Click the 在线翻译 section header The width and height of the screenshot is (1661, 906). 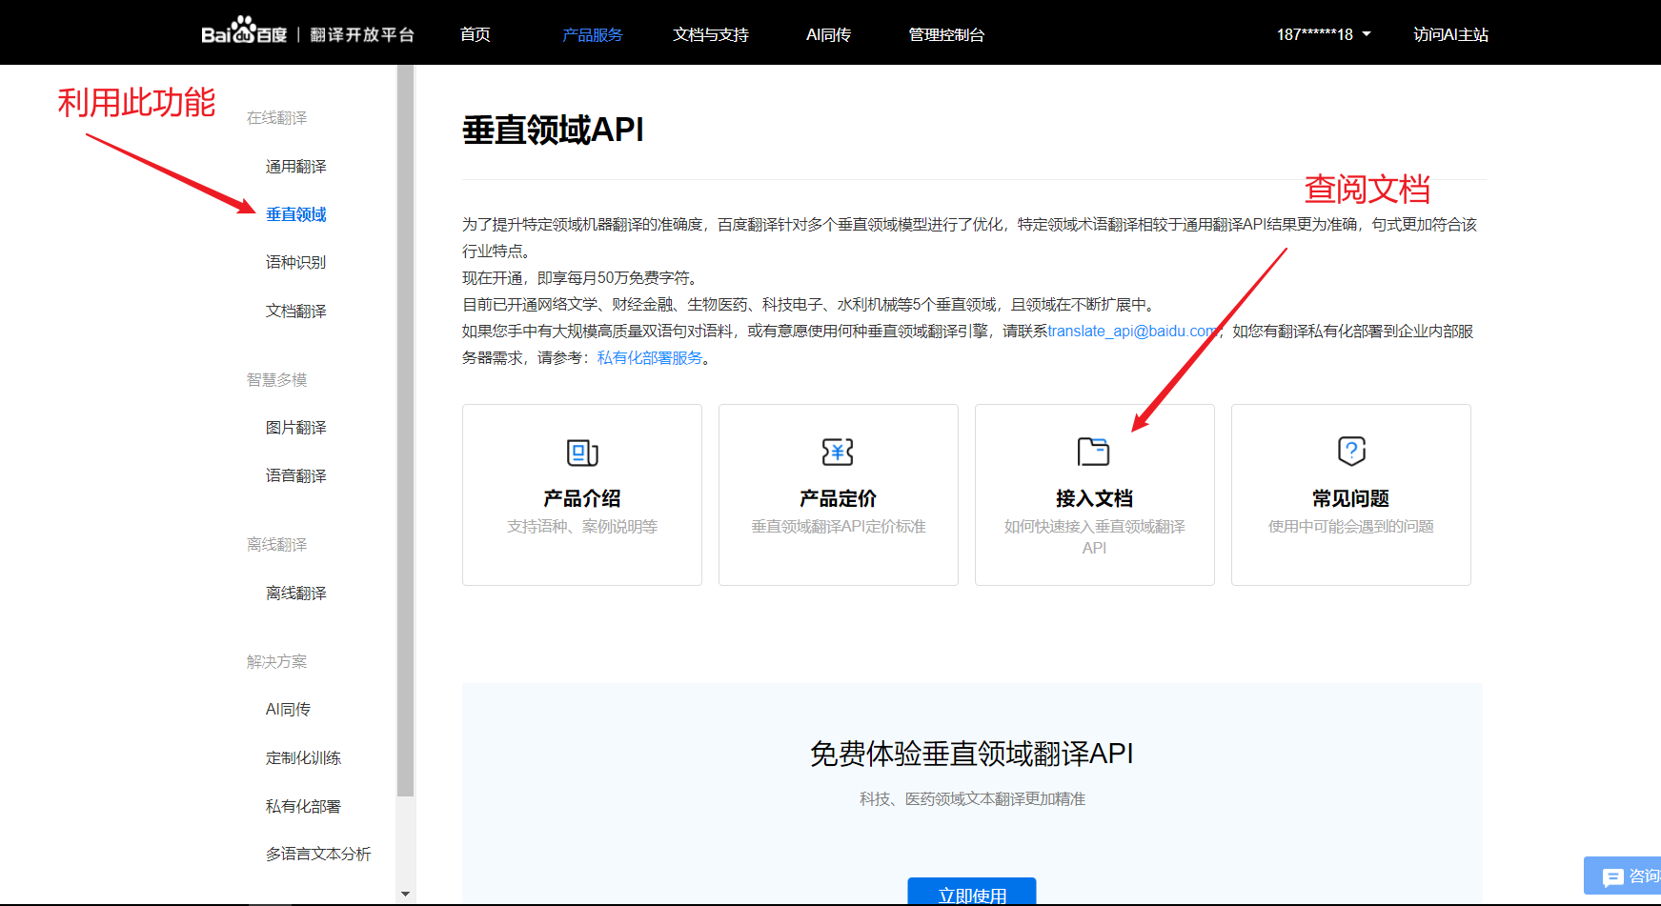click(276, 118)
